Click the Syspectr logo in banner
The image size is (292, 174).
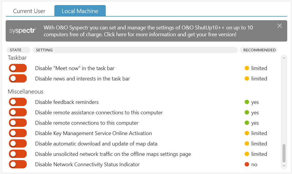23,31
